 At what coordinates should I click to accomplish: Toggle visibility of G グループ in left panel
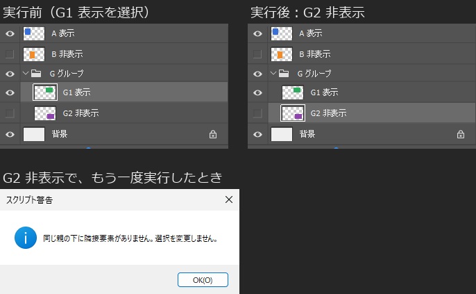pyautogui.click(x=10, y=74)
